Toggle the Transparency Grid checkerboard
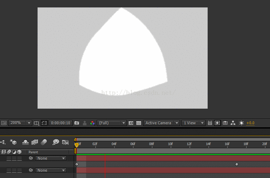270x178 pixels. 139,123
